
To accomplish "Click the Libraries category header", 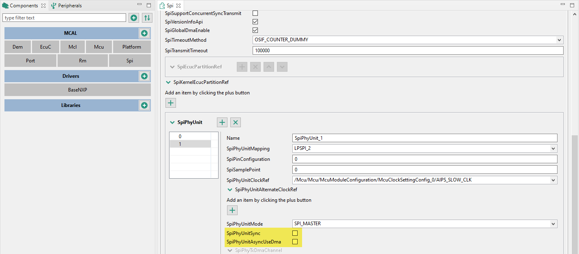I will [x=71, y=105].
